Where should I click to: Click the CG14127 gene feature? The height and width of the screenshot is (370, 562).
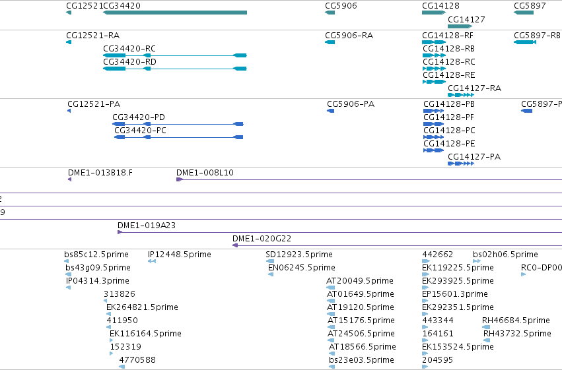coord(460,26)
